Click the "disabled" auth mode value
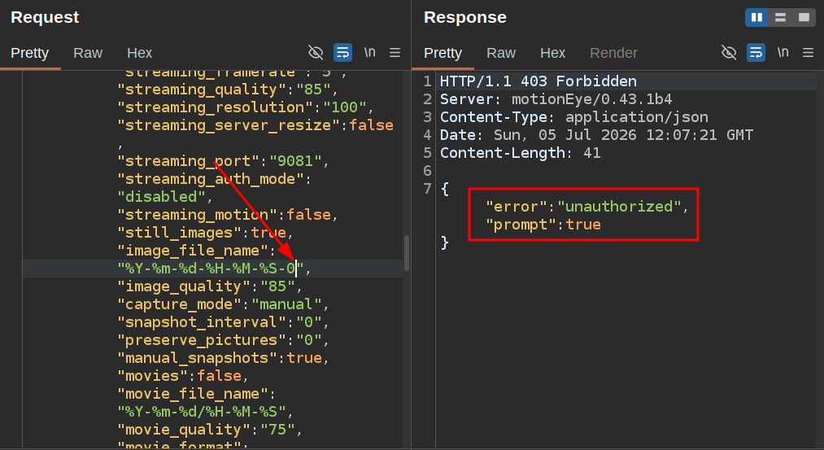Screen dimensions: 824x450 click(161, 197)
